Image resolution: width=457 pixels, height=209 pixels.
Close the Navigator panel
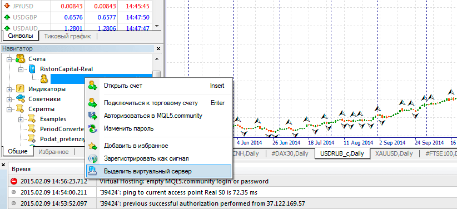point(158,49)
